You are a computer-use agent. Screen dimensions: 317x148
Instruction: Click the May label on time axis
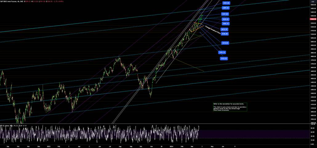[x=212, y=146]
